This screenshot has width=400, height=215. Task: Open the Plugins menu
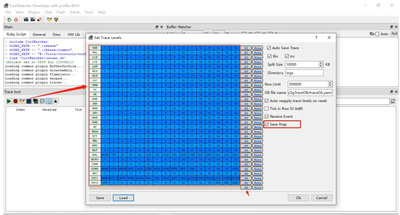coord(34,12)
